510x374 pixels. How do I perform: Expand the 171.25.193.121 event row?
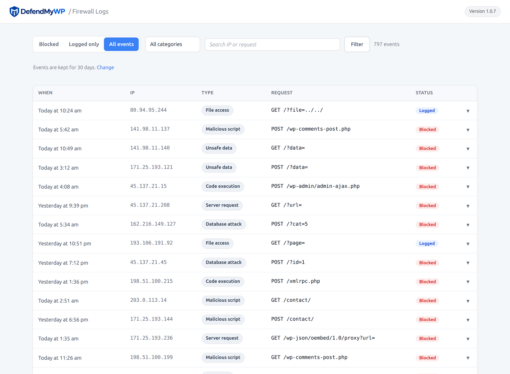468,168
